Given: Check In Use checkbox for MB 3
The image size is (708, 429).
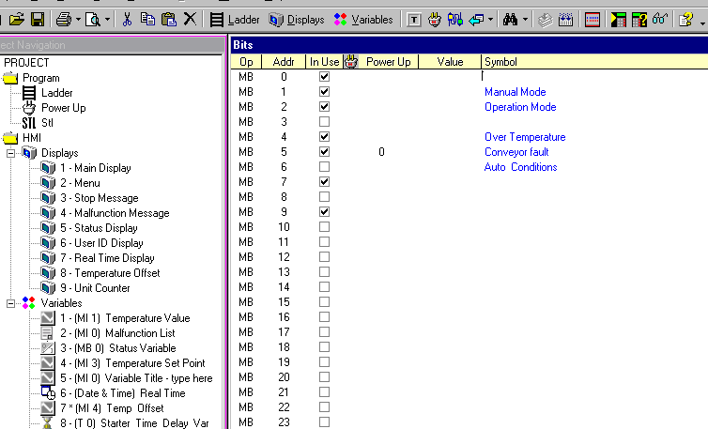Looking at the screenshot, I should [325, 122].
